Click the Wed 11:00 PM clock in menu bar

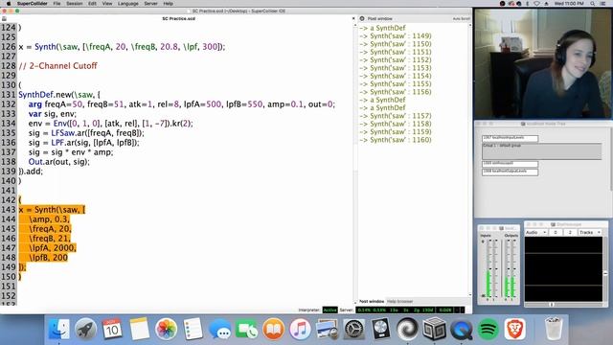[x=569, y=4]
